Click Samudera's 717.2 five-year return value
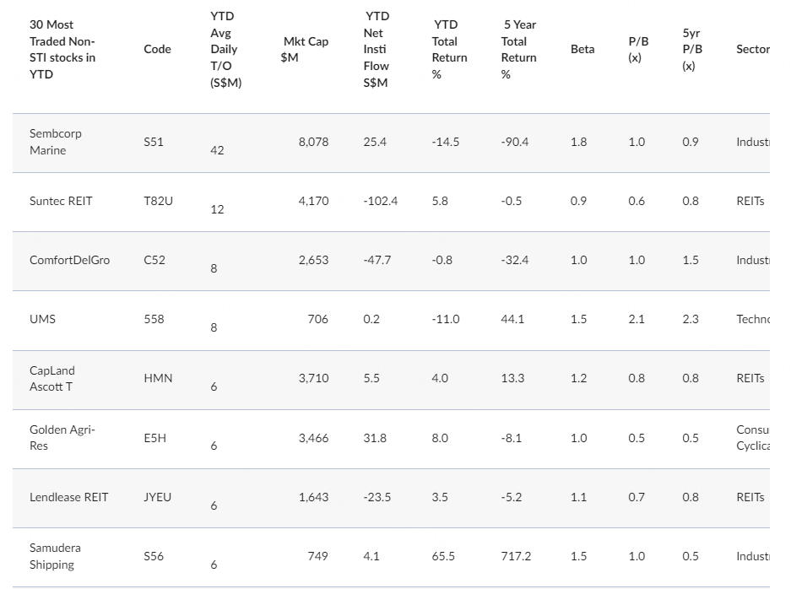Viewport: 802px width, 589px height. point(516,556)
